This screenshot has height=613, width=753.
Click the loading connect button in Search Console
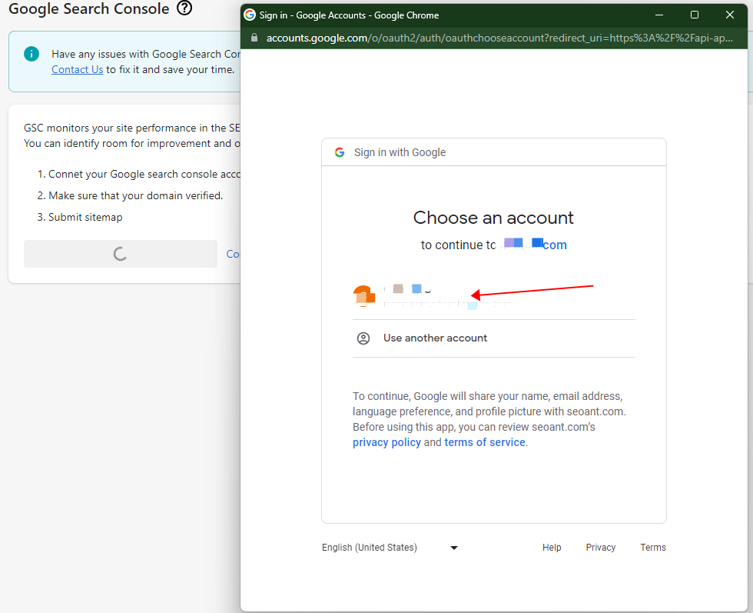(121, 254)
